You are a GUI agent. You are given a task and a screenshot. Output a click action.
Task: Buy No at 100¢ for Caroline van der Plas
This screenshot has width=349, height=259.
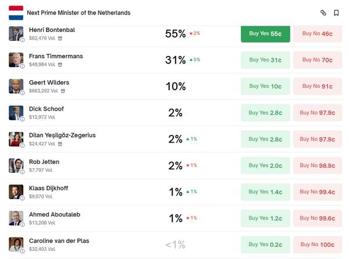318,244
